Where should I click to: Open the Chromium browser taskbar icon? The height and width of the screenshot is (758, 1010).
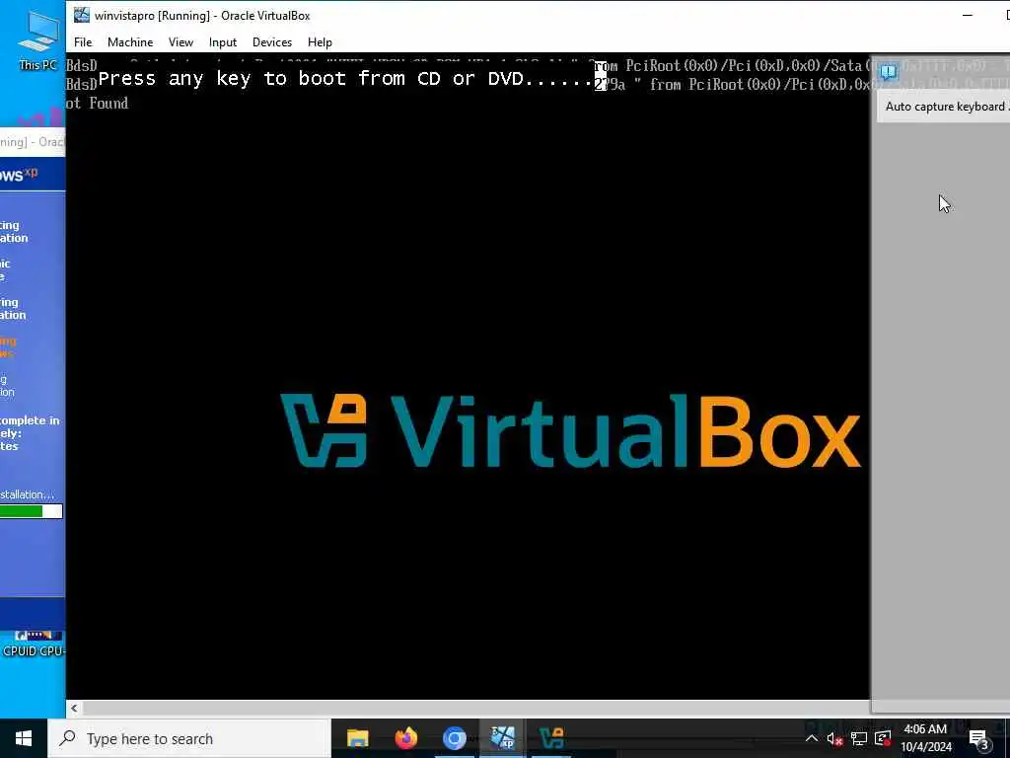click(454, 738)
